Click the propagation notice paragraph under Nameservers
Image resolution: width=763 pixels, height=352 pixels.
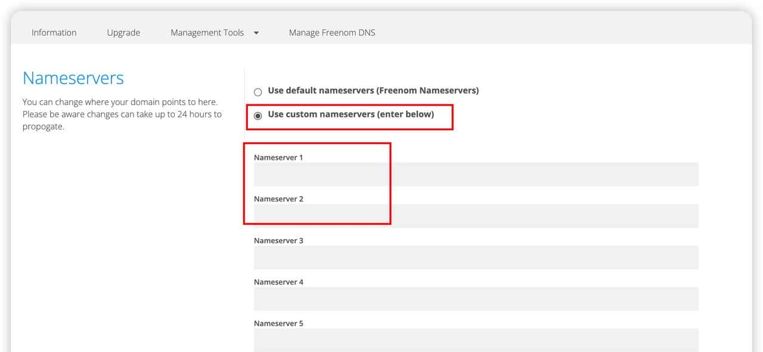coord(122,115)
